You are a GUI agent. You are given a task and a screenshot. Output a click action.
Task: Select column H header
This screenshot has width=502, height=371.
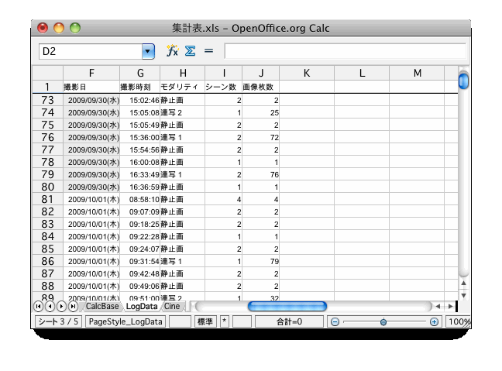click(x=183, y=73)
